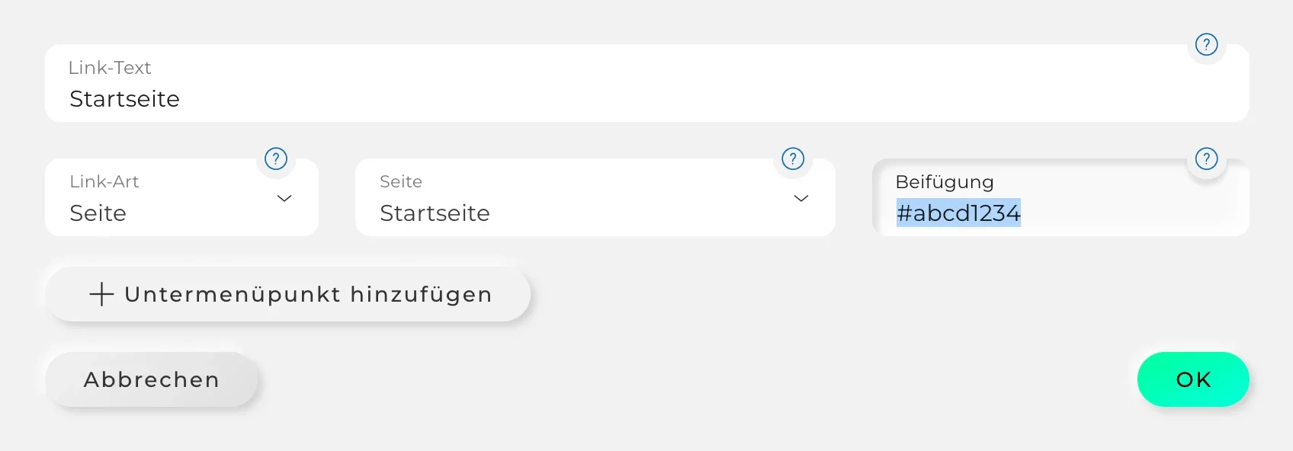Select the Seite value under Link-Art
This screenshot has width=1293, height=451.
tap(98, 213)
